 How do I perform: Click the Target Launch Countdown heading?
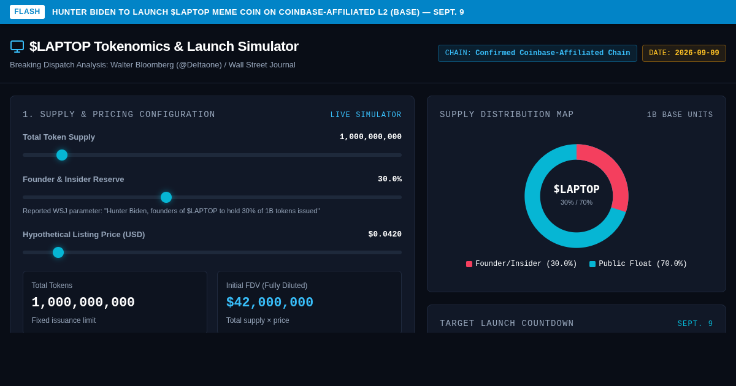pos(507,324)
